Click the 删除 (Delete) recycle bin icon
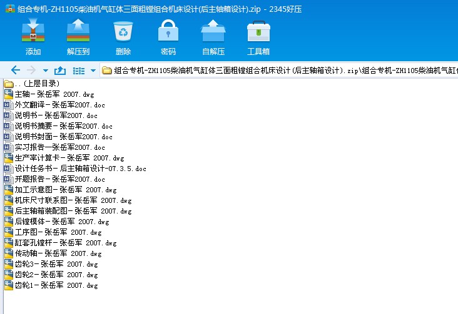This screenshot has height=314, width=458. click(x=123, y=31)
